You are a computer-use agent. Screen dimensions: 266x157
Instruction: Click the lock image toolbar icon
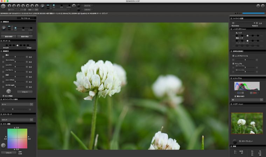[32, 6]
